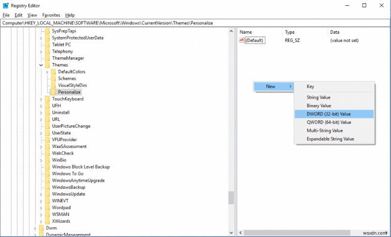Expand the Telephony key arrow
The width and height of the screenshot is (391, 237).
tap(41, 52)
